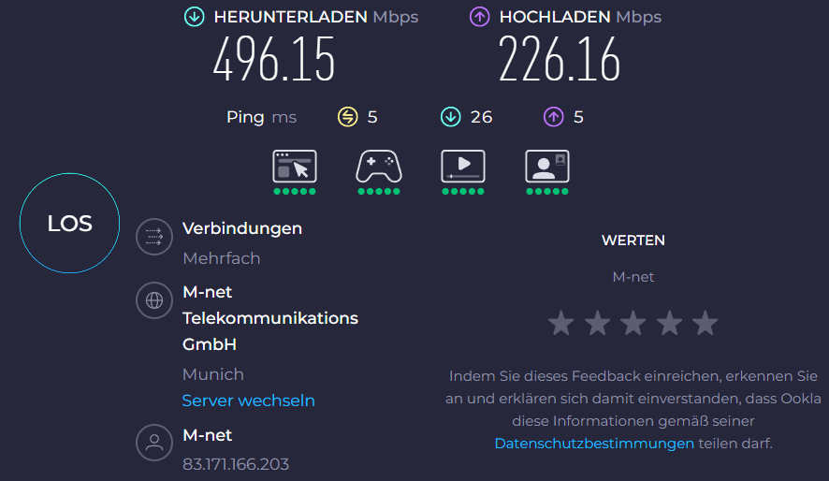Click the upload arrow icon beside HOCHLADEN
829x481 pixels.
point(480,17)
